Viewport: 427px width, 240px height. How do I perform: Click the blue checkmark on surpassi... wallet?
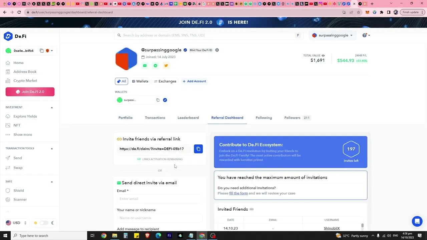pos(165,100)
